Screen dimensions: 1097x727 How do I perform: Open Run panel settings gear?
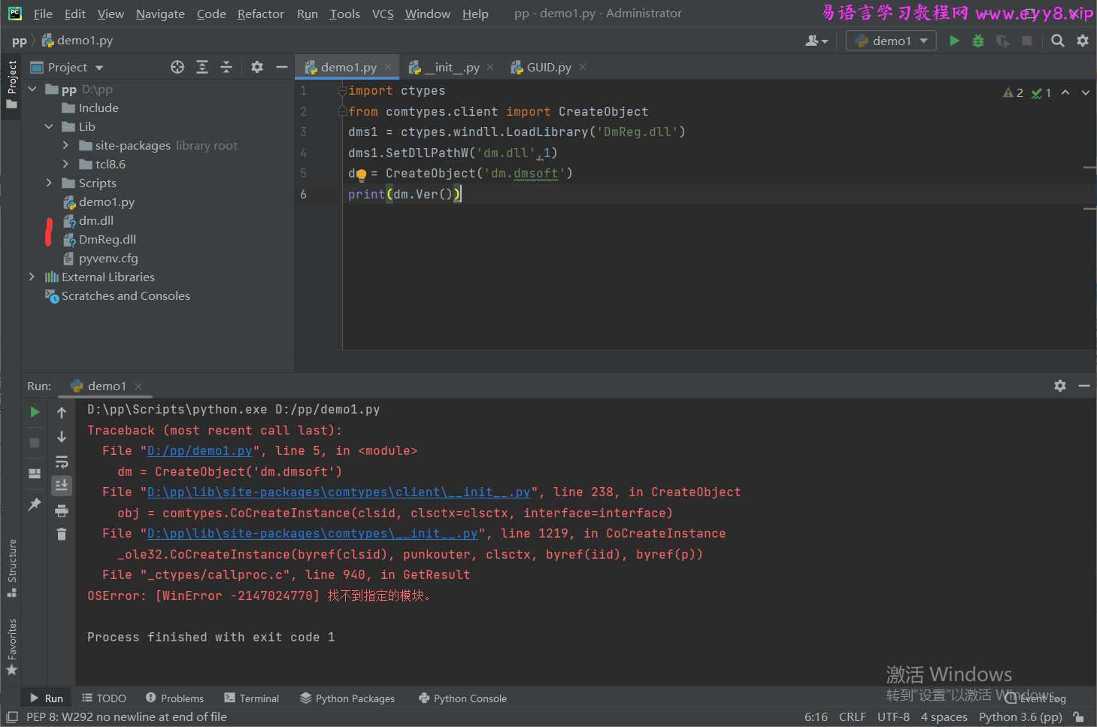tap(1060, 386)
